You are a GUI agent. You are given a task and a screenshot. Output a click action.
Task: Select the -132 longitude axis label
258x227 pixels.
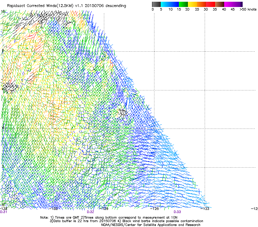(54, 209)
